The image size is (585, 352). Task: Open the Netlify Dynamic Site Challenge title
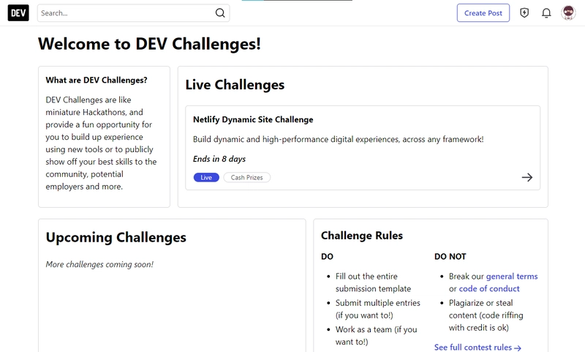pyautogui.click(x=253, y=119)
